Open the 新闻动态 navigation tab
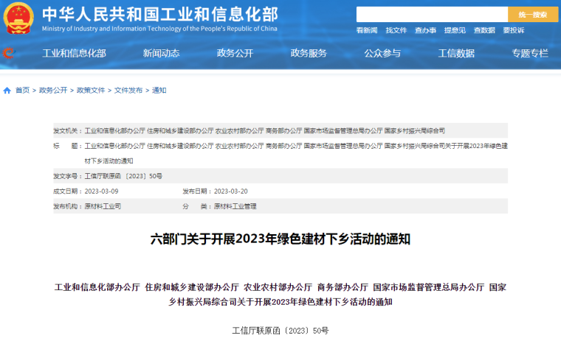The image size is (561, 341). 161,53
